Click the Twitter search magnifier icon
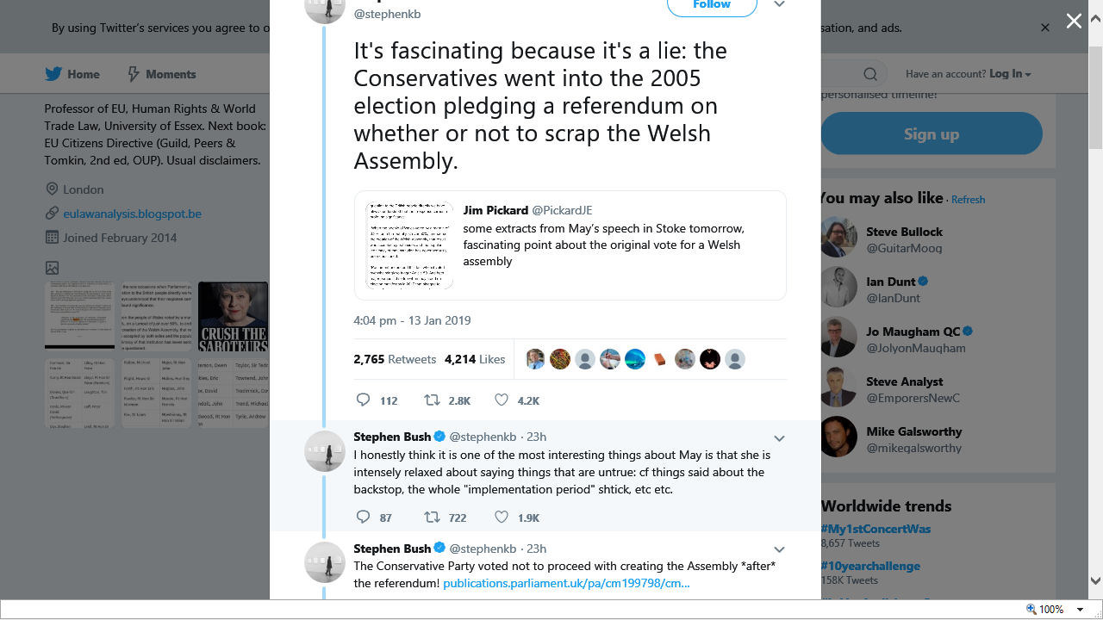 click(870, 74)
